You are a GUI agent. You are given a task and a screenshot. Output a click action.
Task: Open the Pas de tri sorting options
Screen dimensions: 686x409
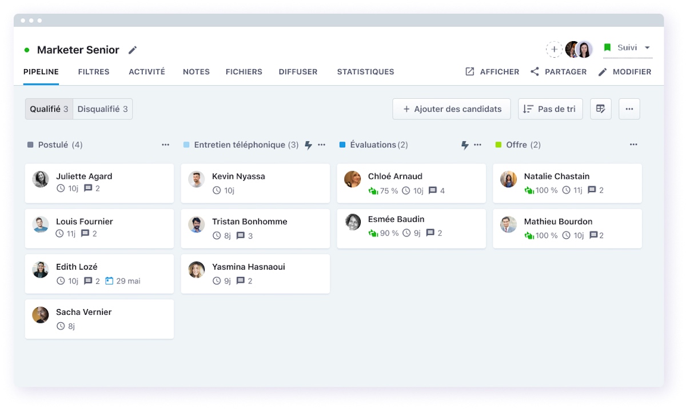point(550,109)
